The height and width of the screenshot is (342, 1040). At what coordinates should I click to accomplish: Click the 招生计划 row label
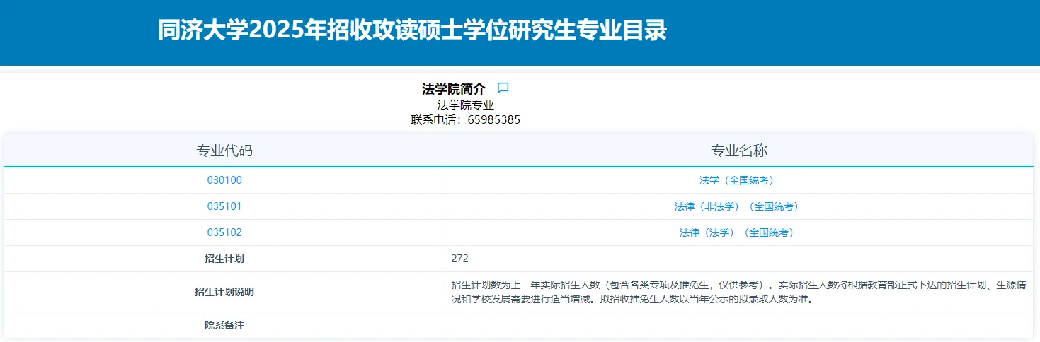224,259
